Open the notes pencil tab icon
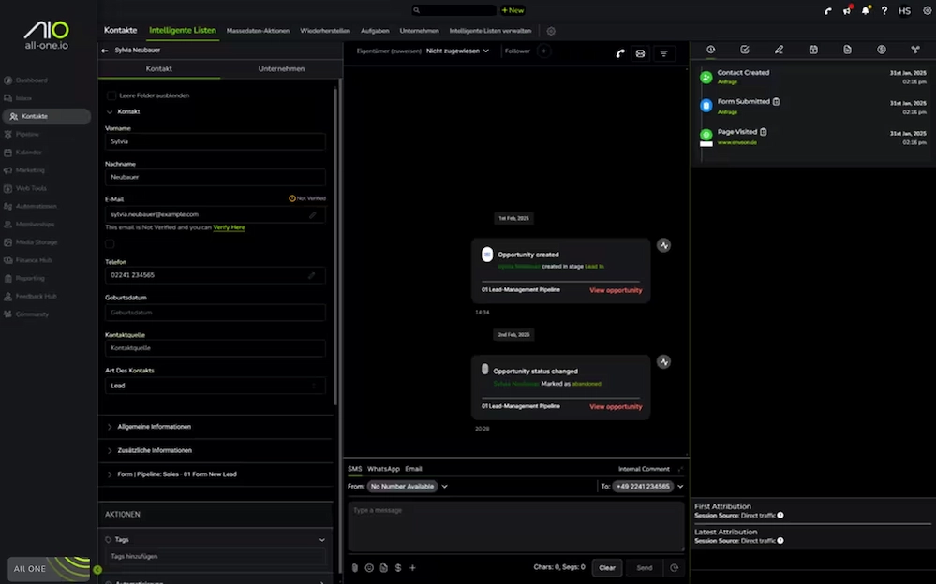Viewport: 936px width, 584px height. pyautogui.click(x=779, y=50)
